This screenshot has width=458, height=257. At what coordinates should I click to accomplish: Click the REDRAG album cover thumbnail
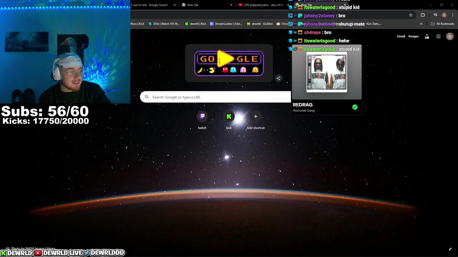click(327, 72)
